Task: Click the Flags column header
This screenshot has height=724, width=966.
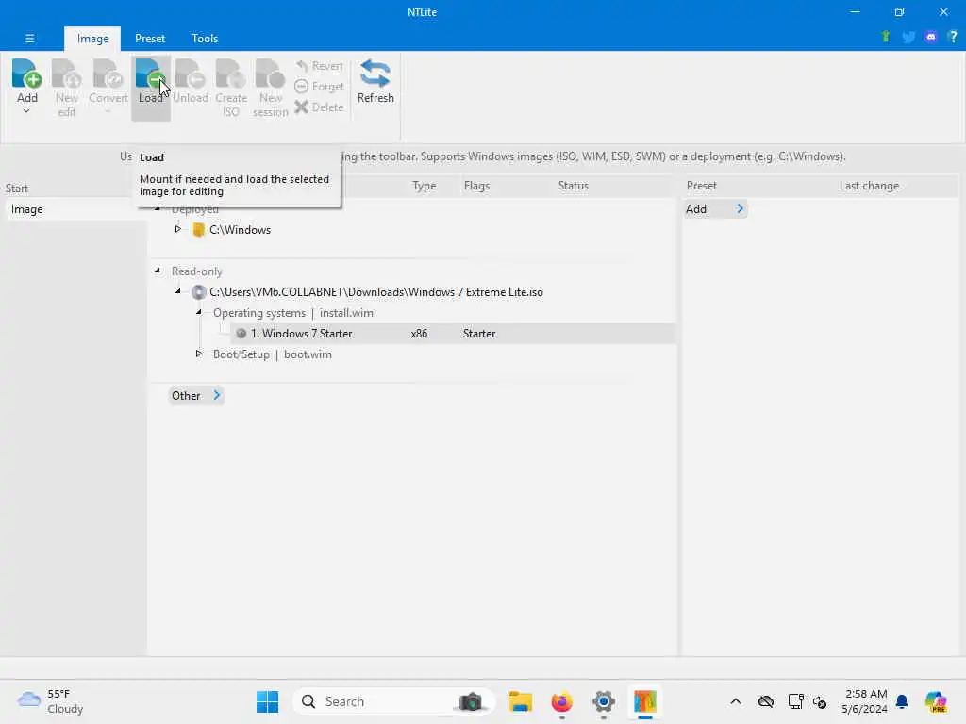Action: (x=476, y=186)
